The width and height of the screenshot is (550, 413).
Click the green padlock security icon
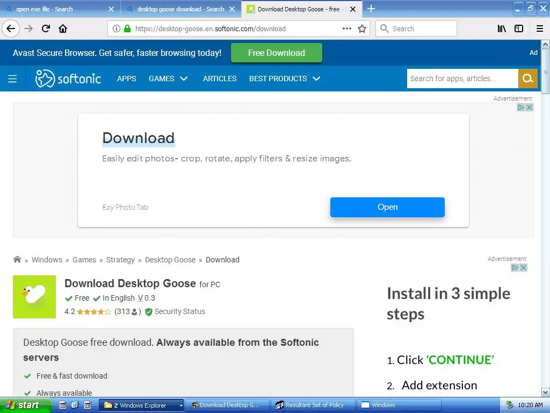tap(127, 29)
